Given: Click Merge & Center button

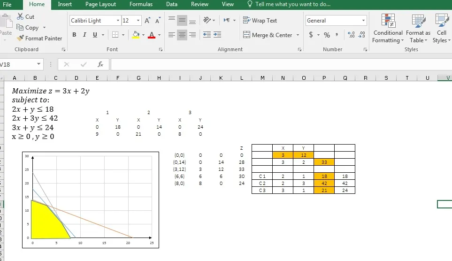Looking at the screenshot, I should click(x=268, y=35).
